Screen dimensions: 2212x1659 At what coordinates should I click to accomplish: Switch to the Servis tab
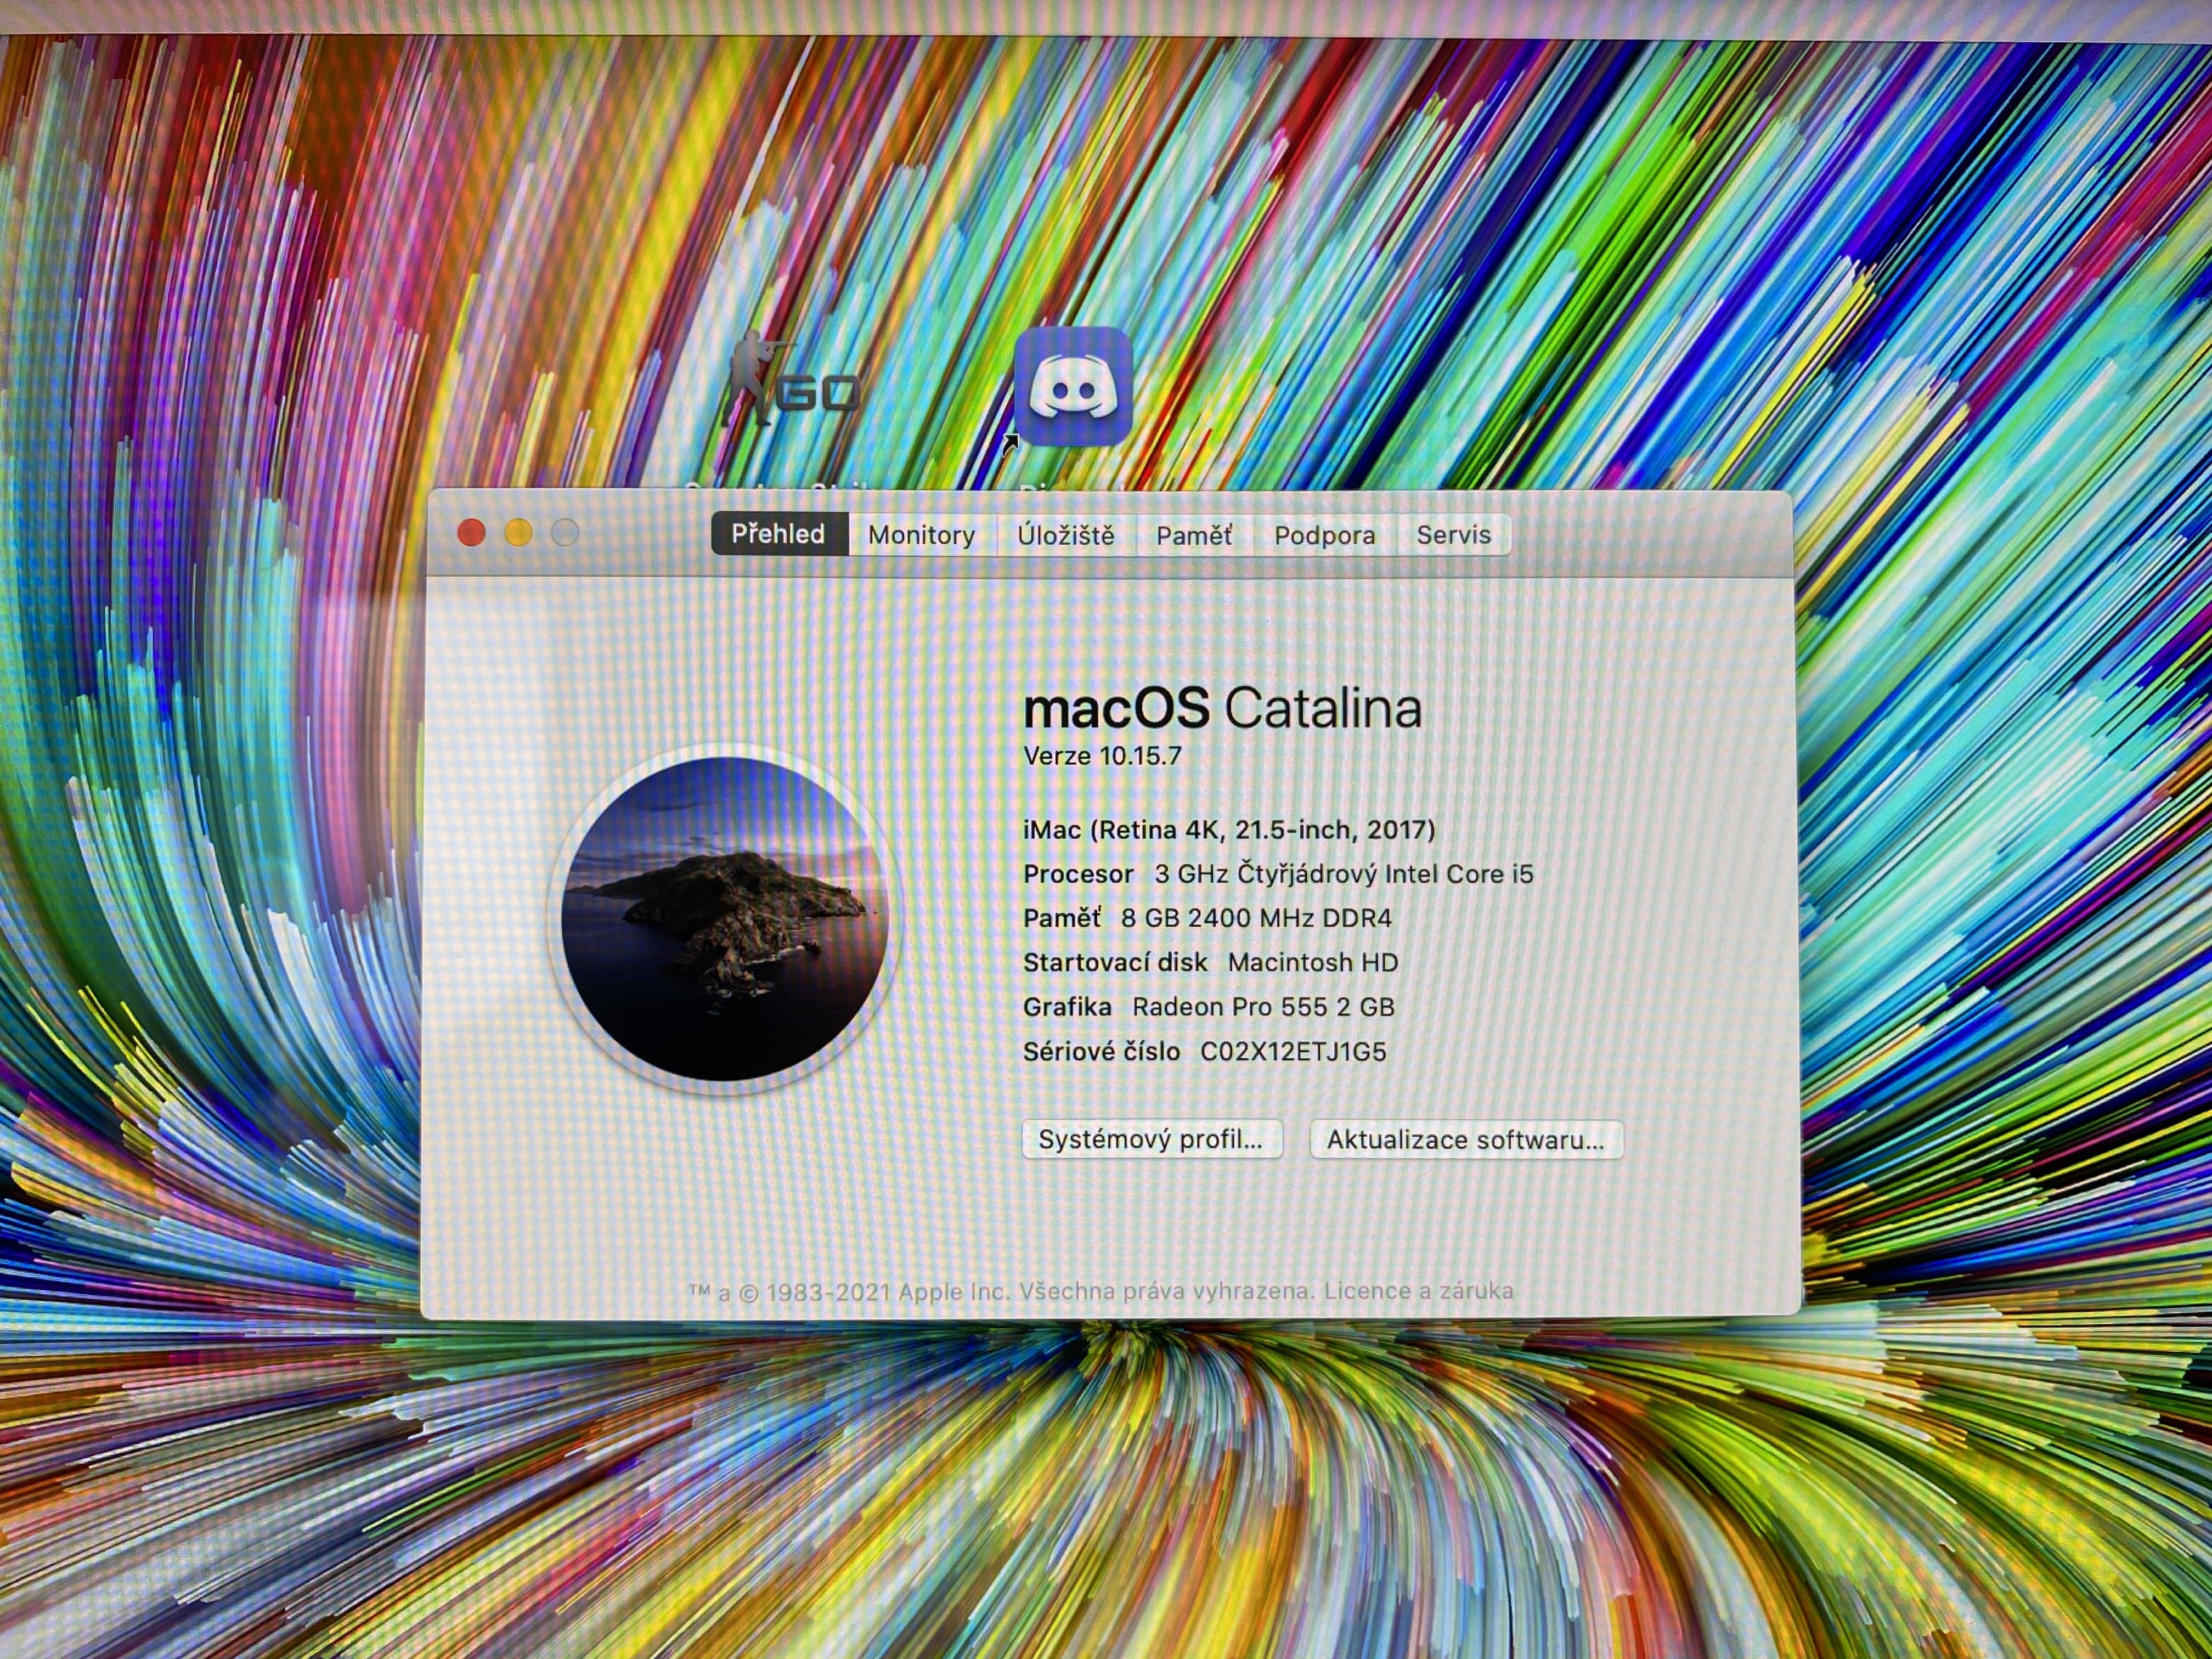pyautogui.click(x=1453, y=535)
